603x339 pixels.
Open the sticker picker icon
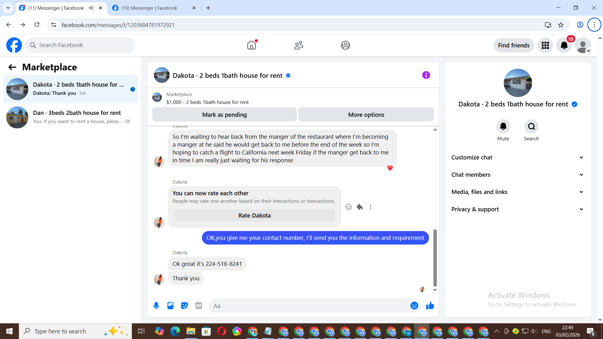click(x=184, y=305)
